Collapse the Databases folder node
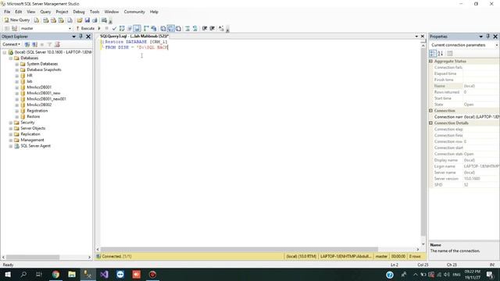This screenshot has width=500, height=281. (11, 58)
